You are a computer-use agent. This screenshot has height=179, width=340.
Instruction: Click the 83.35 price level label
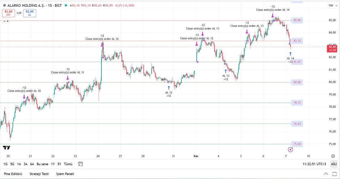[x=297, y=41]
